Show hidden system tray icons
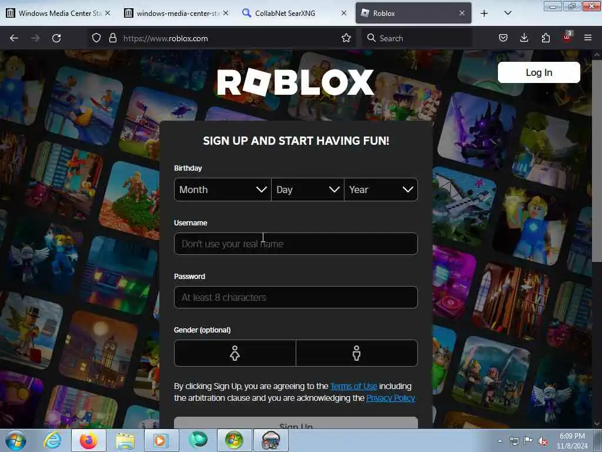Viewport: 602px width, 452px height. (x=500, y=441)
